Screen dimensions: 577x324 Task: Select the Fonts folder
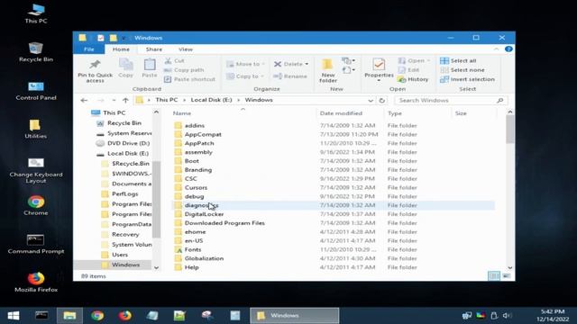[x=193, y=249]
